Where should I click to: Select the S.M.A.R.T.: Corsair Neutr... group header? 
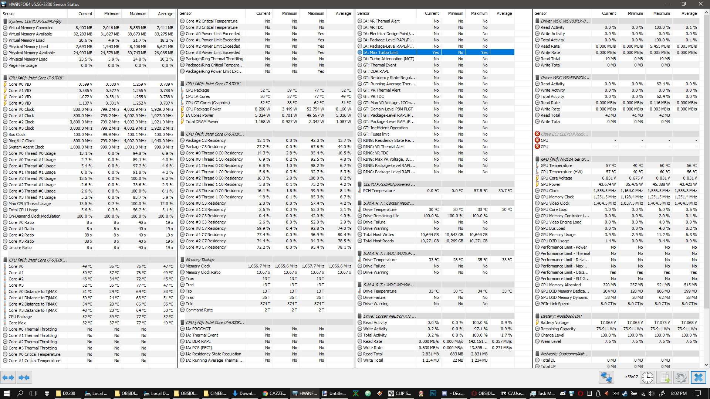pyautogui.click(x=436, y=203)
